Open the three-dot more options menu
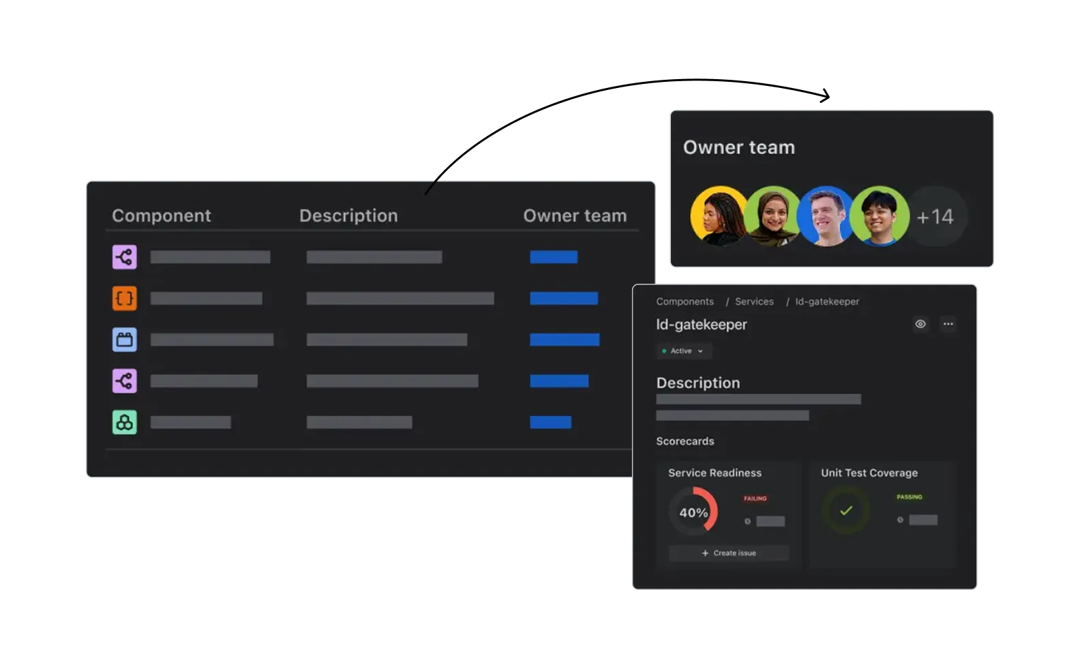 click(948, 324)
